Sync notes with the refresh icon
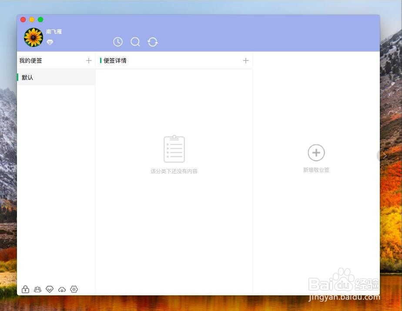Image resolution: width=402 pixels, height=311 pixels. coord(152,42)
